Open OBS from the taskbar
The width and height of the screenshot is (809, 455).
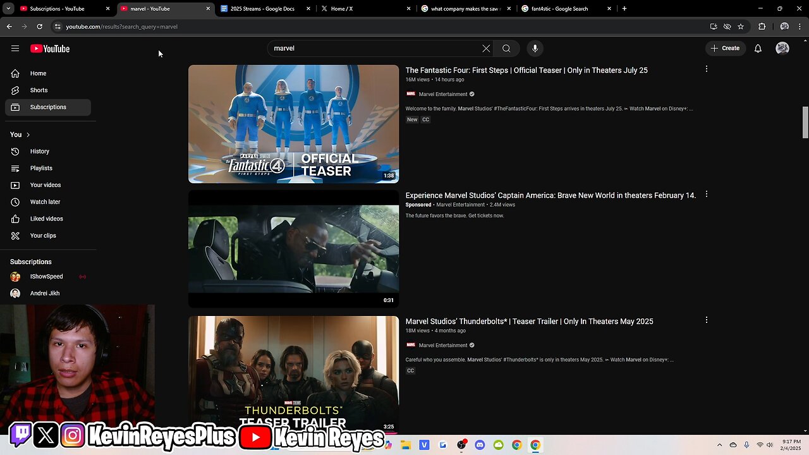[x=461, y=445]
